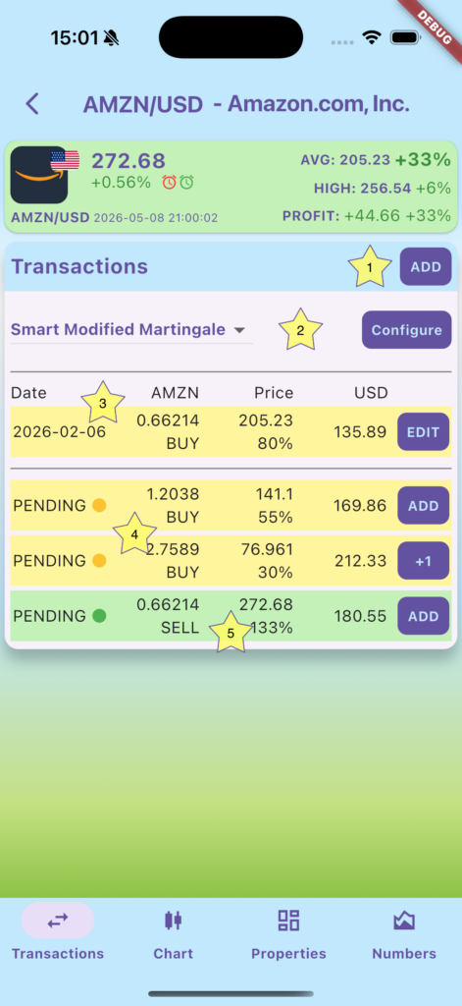462x1006 pixels.
Task: Open the Properties tab
Action: [x=288, y=933]
